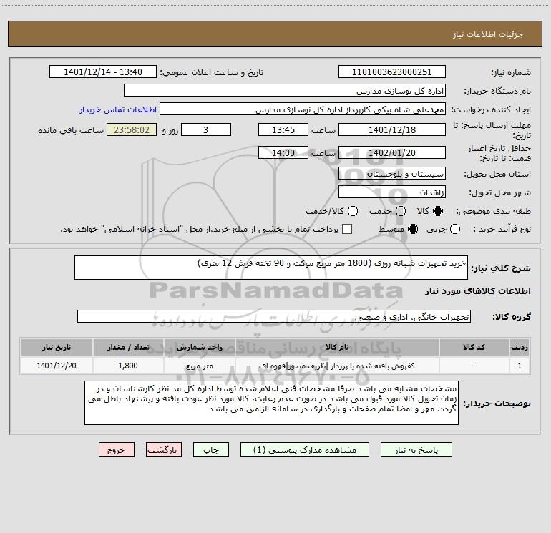The height and width of the screenshot is (533, 551).
Task: Click the goods group field تجهیزات خانگی، اداری و صنعتی
Action: coord(274,316)
